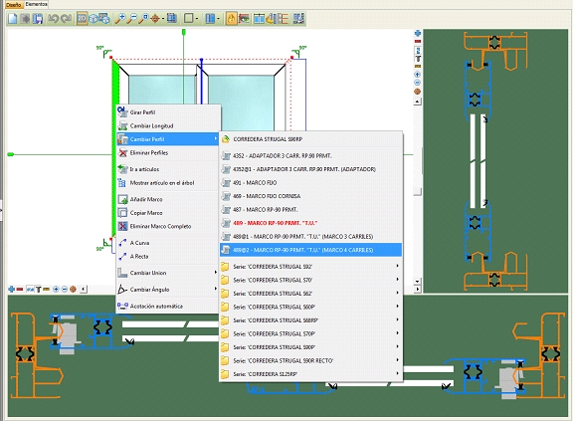Open dropdown arrow beside target icon

163,18
